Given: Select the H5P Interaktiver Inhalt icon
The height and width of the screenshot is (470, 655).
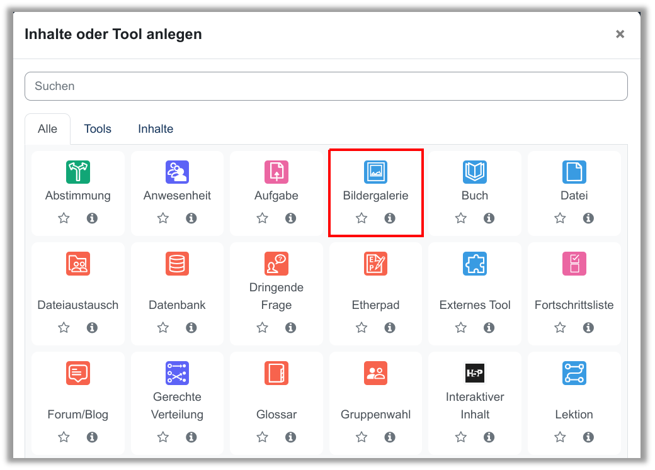Looking at the screenshot, I should click(x=475, y=373).
